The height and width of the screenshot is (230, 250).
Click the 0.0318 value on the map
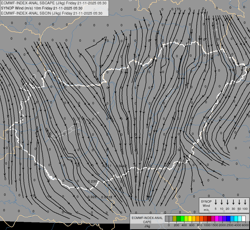click(x=107, y=197)
